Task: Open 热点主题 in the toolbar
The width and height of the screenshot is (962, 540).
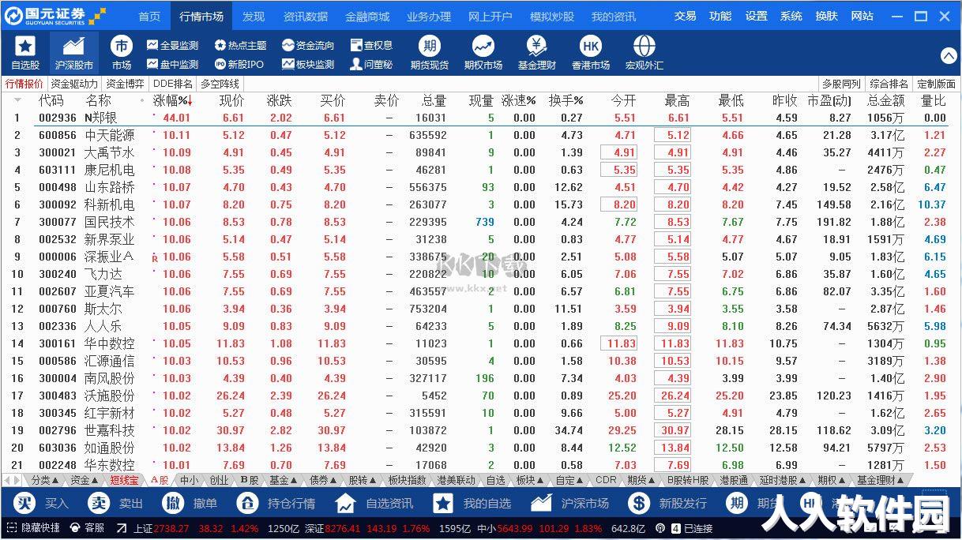Action: pyautogui.click(x=240, y=46)
